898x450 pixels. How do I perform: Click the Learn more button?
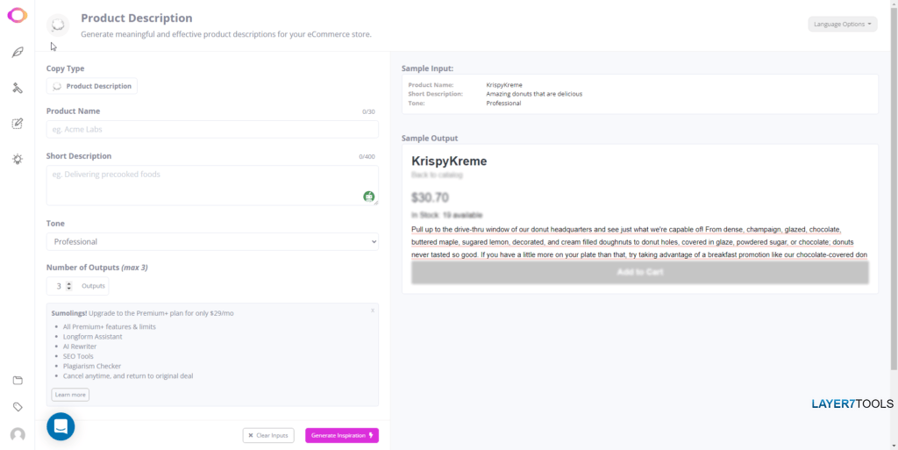click(70, 395)
